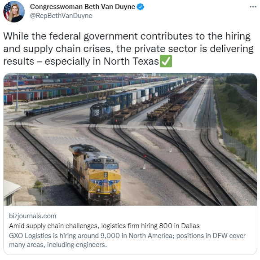Click the GXO Logistics description text
This screenshot has width=260, height=260.
(x=127, y=240)
